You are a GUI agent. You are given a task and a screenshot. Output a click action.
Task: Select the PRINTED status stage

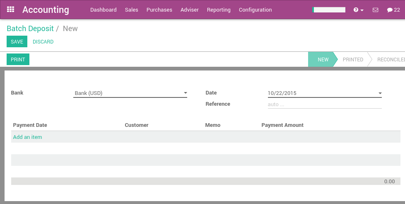[x=353, y=60]
